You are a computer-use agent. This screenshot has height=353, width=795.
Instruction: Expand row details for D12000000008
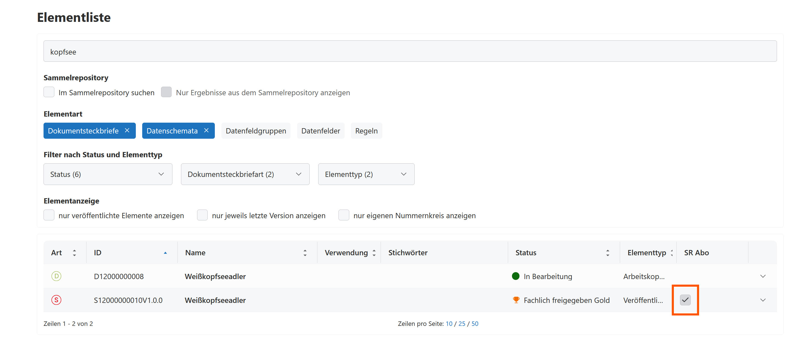(763, 276)
